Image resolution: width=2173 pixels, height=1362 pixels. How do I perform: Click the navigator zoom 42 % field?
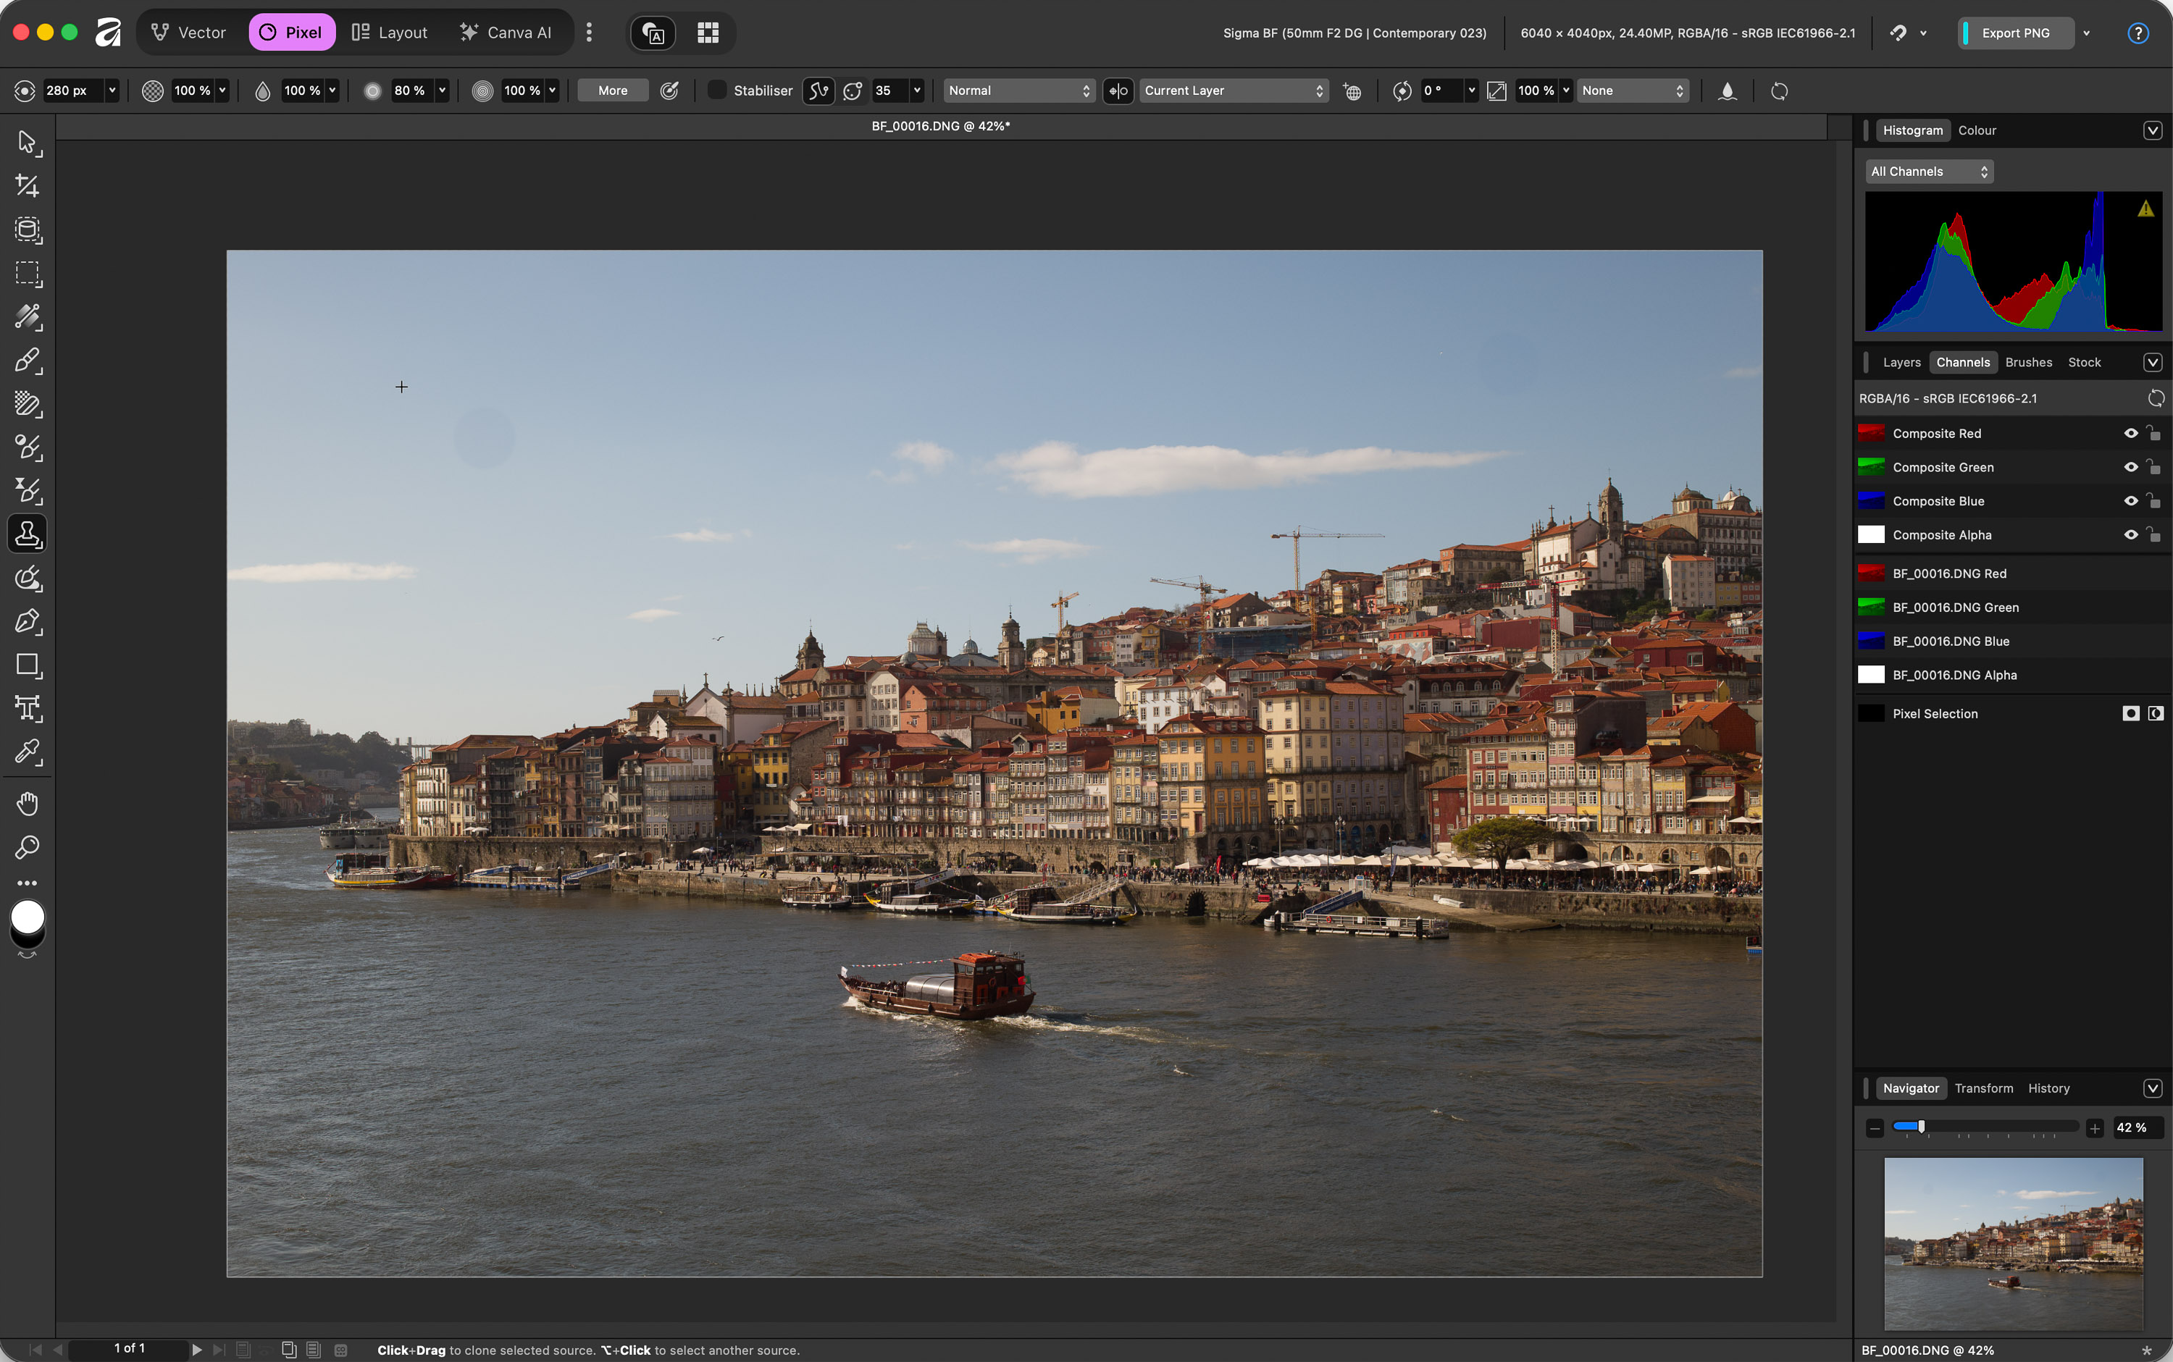pyautogui.click(x=2136, y=1128)
